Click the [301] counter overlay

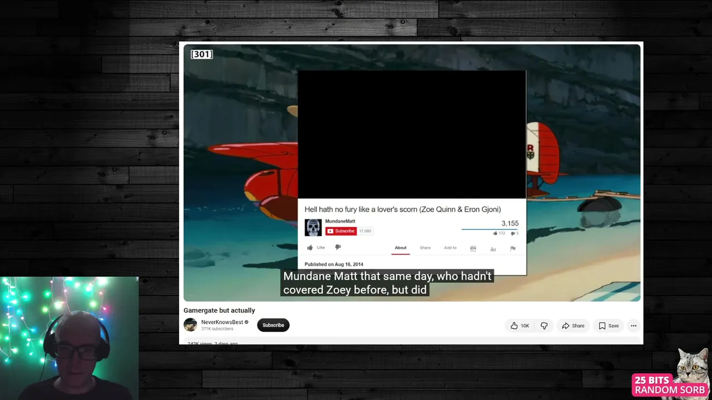coord(201,54)
